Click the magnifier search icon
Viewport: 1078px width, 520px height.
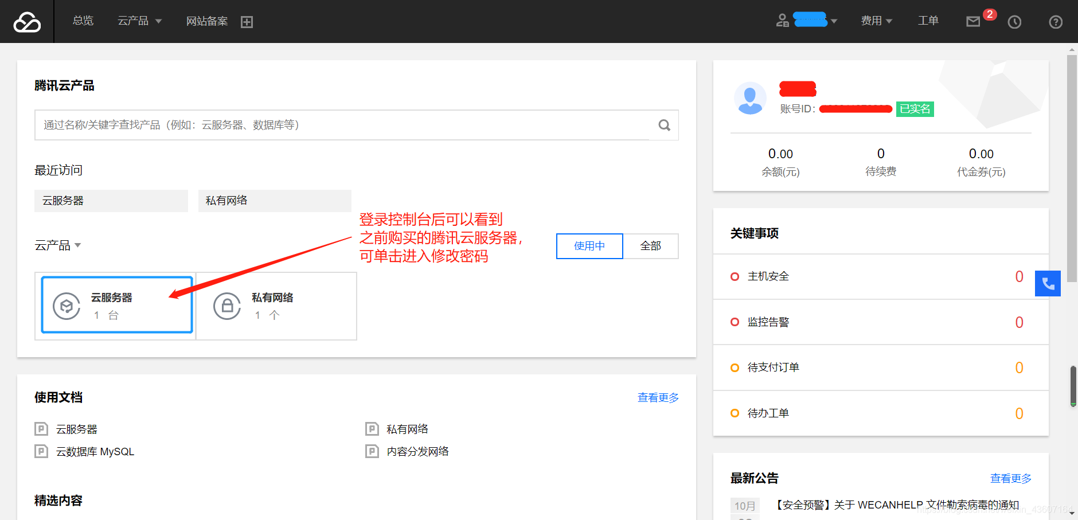664,125
